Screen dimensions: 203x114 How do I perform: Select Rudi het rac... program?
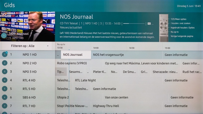pyautogui.click(x=192, y=72)
